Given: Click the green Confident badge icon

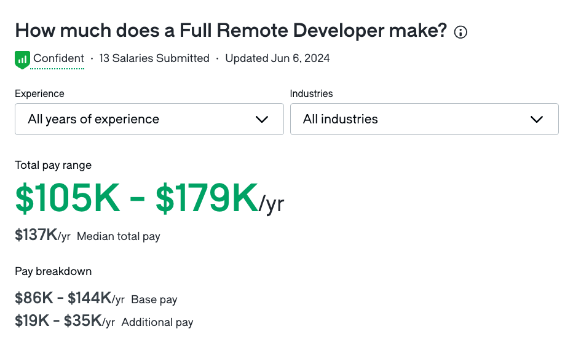Looking at the screenshot, I should (x=22, y=60).
